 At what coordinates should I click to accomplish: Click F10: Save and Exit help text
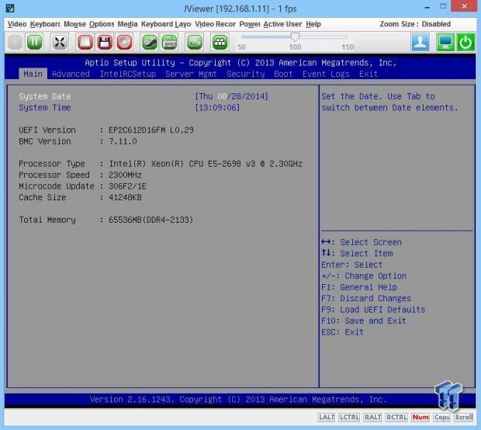tap(364, 321)
